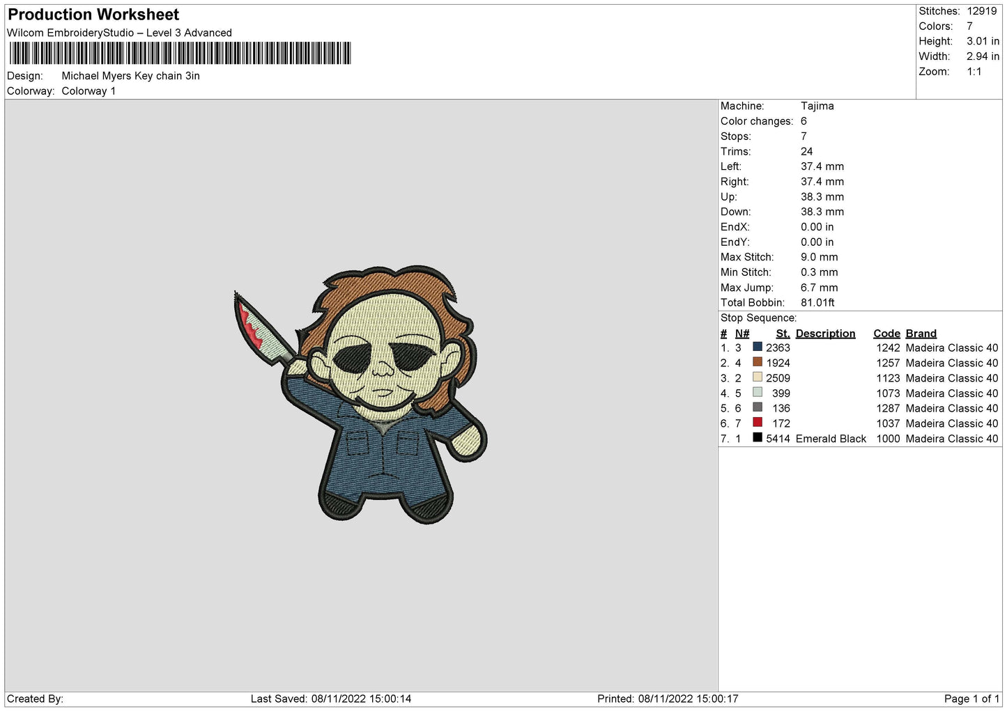This screenshot has width=1007, height=711.
Task: Click thread code 1000 in row 7
Action: click(x=888, y=439)
